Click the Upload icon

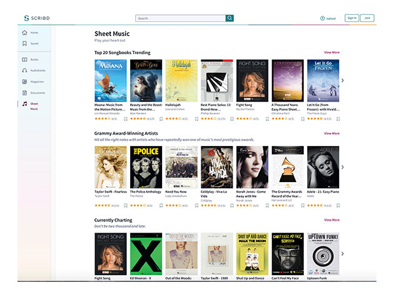click(x=322, y=18)
